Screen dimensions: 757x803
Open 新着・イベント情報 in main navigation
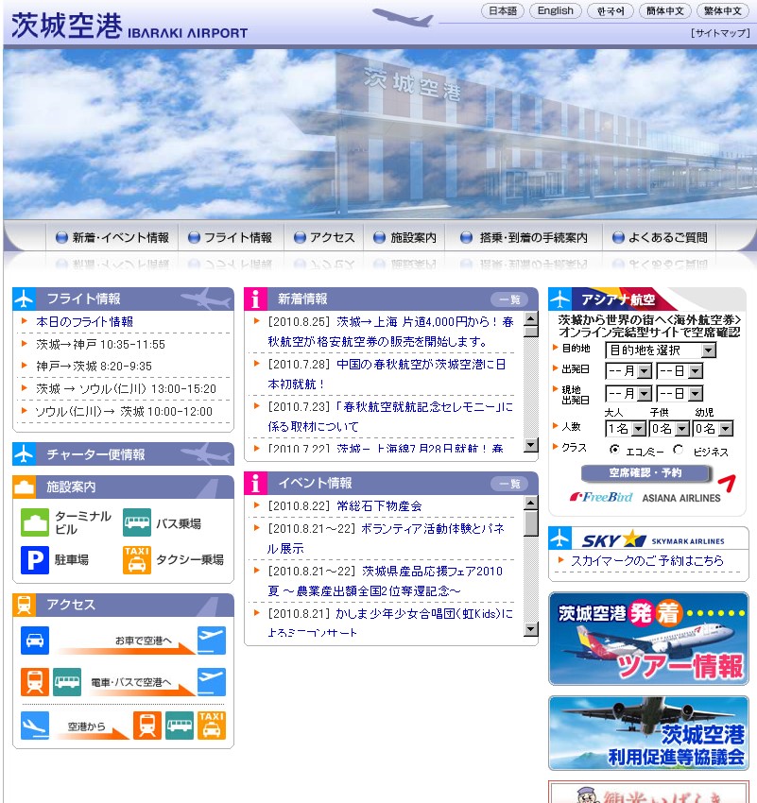[112, 238]
